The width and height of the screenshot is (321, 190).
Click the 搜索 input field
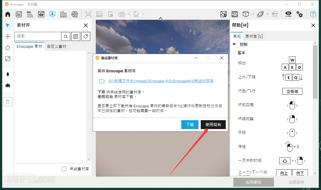[x=38, y=36]
